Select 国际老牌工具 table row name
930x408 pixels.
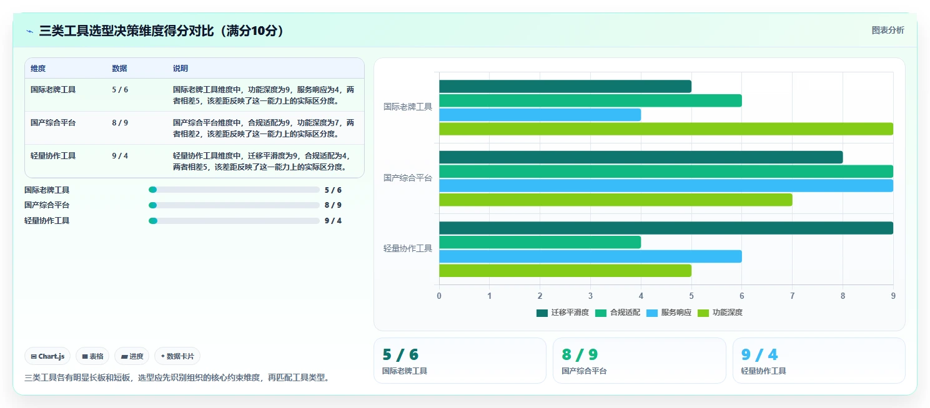point(53,90)
